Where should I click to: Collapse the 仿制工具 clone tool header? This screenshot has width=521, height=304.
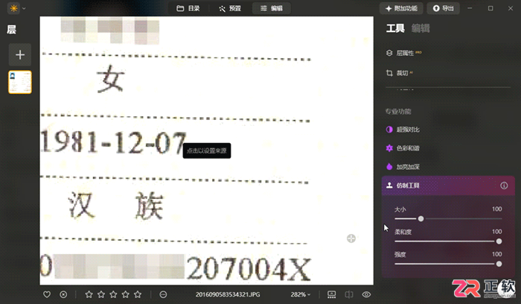click(448, 186)
